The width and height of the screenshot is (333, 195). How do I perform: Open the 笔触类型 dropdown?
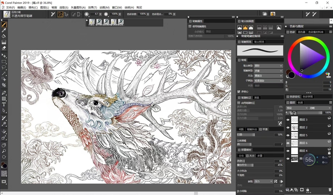[268, 71]
